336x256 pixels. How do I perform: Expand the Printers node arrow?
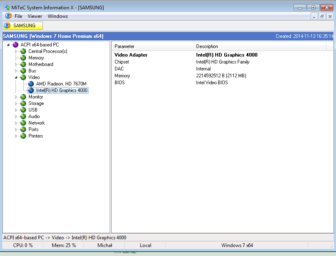tap(16, 136)
